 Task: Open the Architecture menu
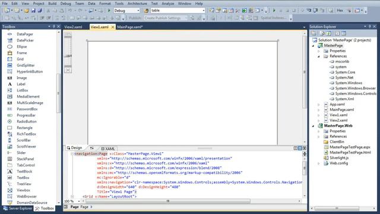(x=137, y=4)
